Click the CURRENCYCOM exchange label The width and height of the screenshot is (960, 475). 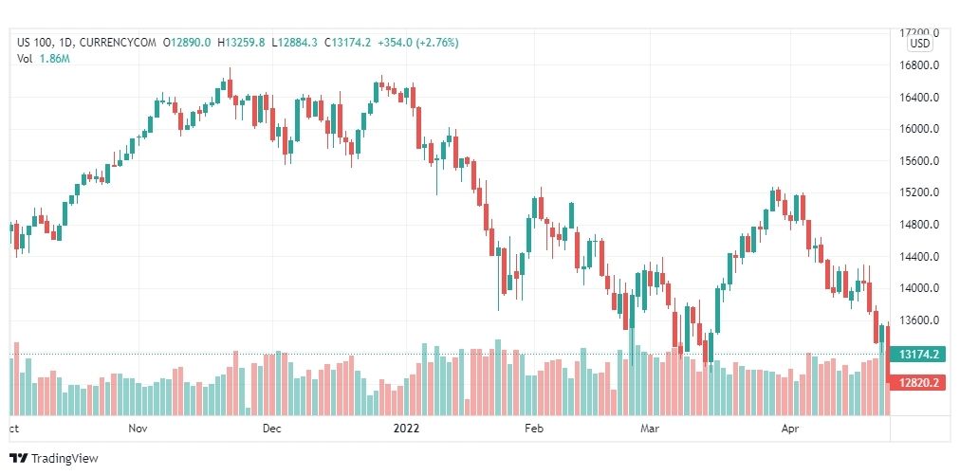pos(118,43)
